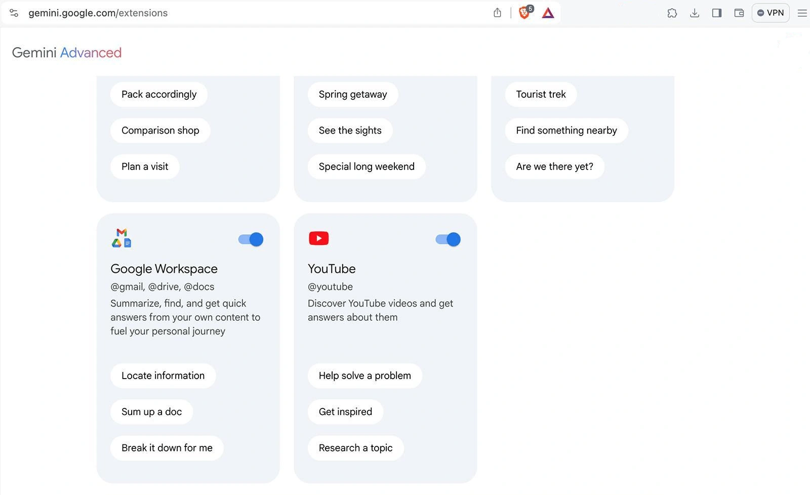Open the browser hamburger menu
The width and height of the screenshot is (810, 495).
click(x=802, y=13)
